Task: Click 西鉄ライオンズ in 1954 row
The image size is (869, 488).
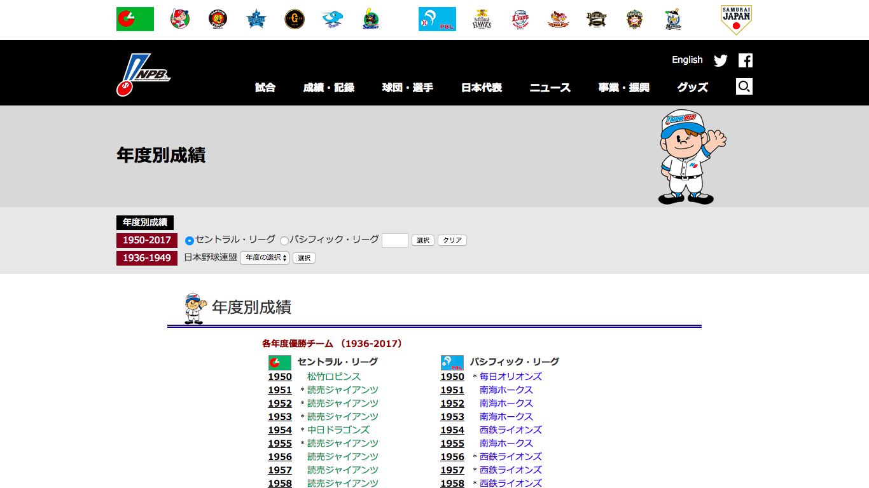Action: (511, 430)
